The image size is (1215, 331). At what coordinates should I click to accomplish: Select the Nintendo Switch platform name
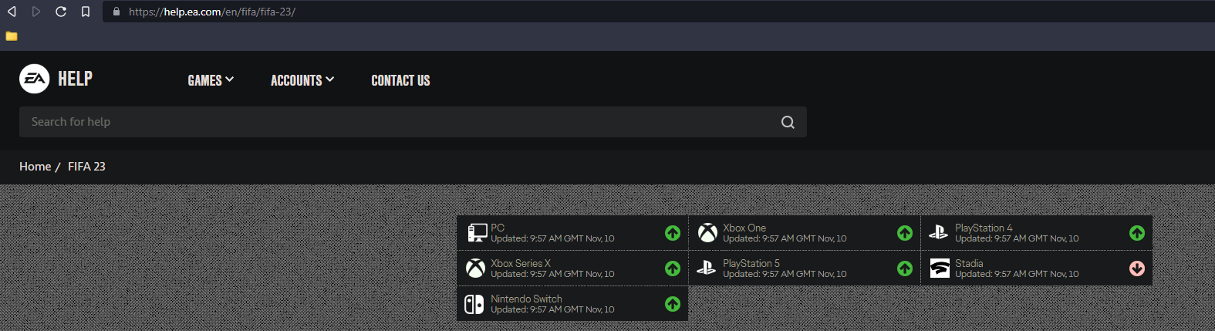click(x=526, y=299)
